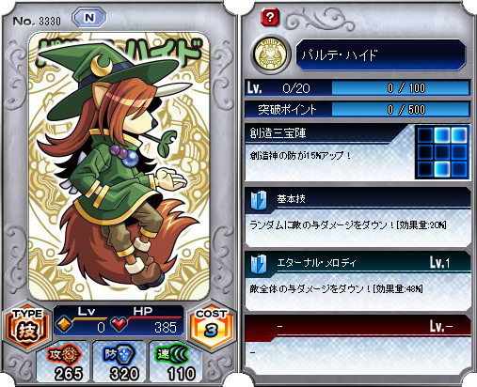Screen dimensions: 477x387
Task: Click the エターナル・メロディ skill book icon
Action: [x=259, y=264]
